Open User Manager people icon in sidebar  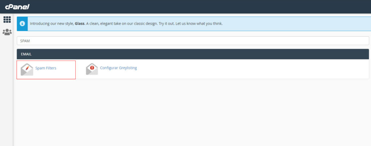7,32
